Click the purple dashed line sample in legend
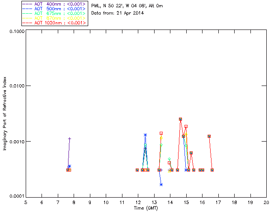Image resolution: width=274 pixels, height=219 pixels. coord(27,4)
